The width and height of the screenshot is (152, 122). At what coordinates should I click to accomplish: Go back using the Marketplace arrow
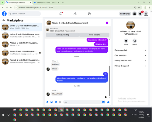[4, 20]
